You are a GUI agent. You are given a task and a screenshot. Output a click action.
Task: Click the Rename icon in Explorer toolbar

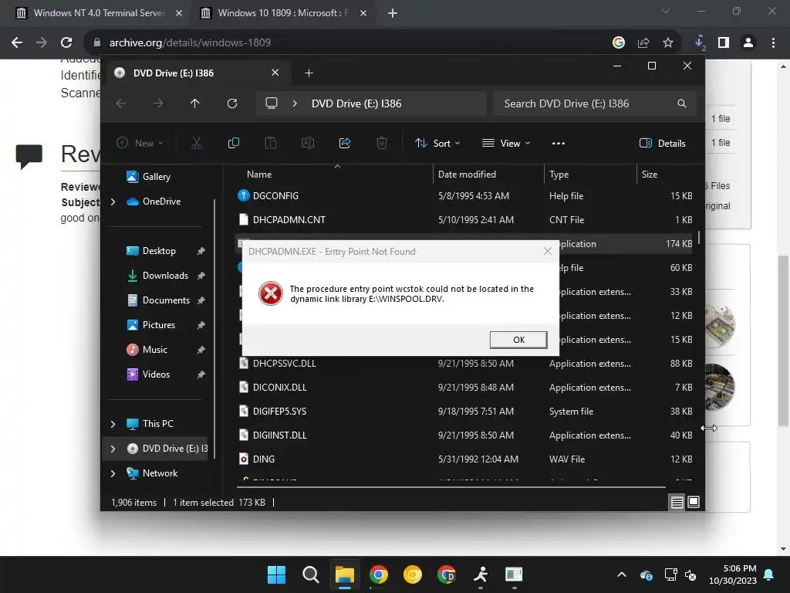pos(307,143)
